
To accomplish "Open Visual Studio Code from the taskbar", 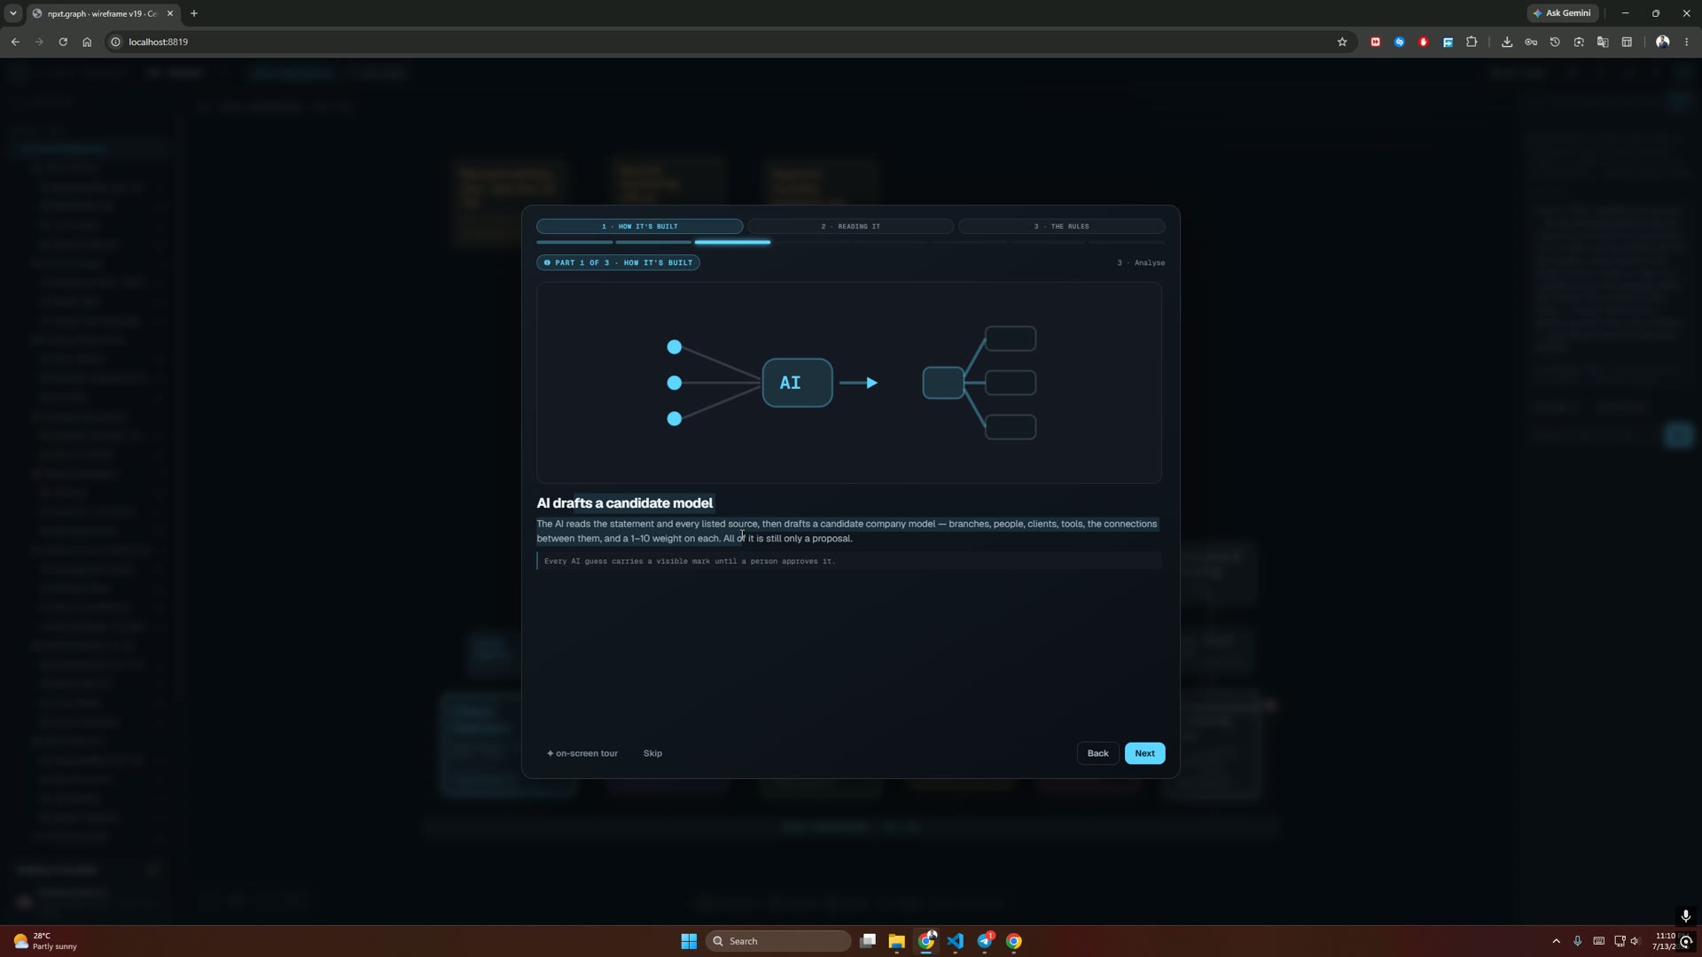I will pyautogui.click(x=956, y=941).
